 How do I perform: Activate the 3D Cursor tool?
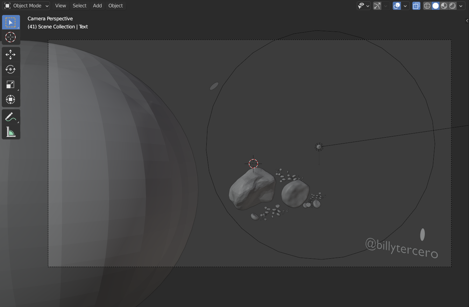(x=11, y=37)
